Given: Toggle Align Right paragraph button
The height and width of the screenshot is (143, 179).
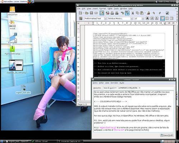Looking at the screenshot, I should tap(171, 18).
